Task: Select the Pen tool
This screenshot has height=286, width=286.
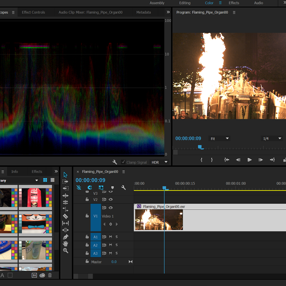Action: 65,237
